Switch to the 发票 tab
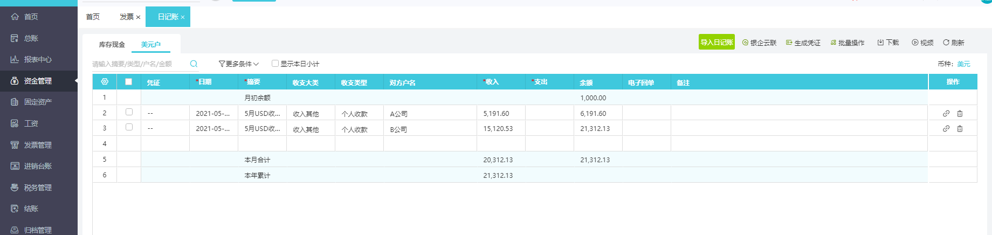 tap(127, 17)
